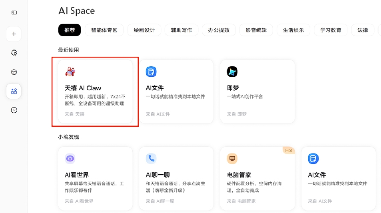Screen dimensions: 381x213
Task: Click the 来自 AI聊一聊 source text
Action: [160, 201]
